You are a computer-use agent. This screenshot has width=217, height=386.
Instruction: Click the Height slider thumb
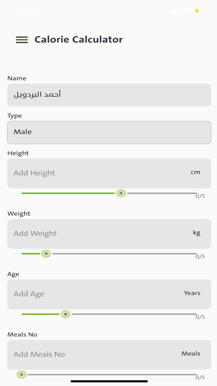[121, 193]
